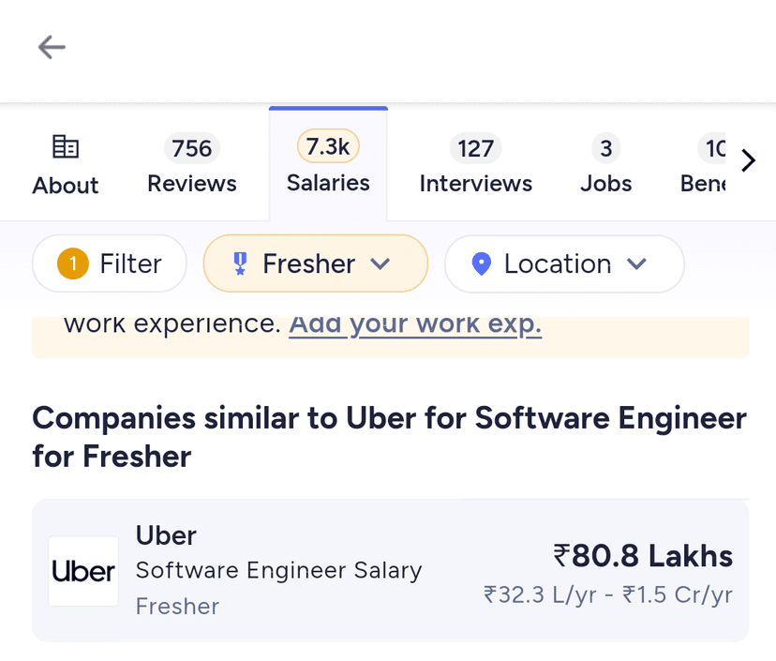Image resolution: width=776 pixels, height=661 pixels.
Task: Click the Fresher dropdown chevron arrow
Action: [x=380, y=264]
